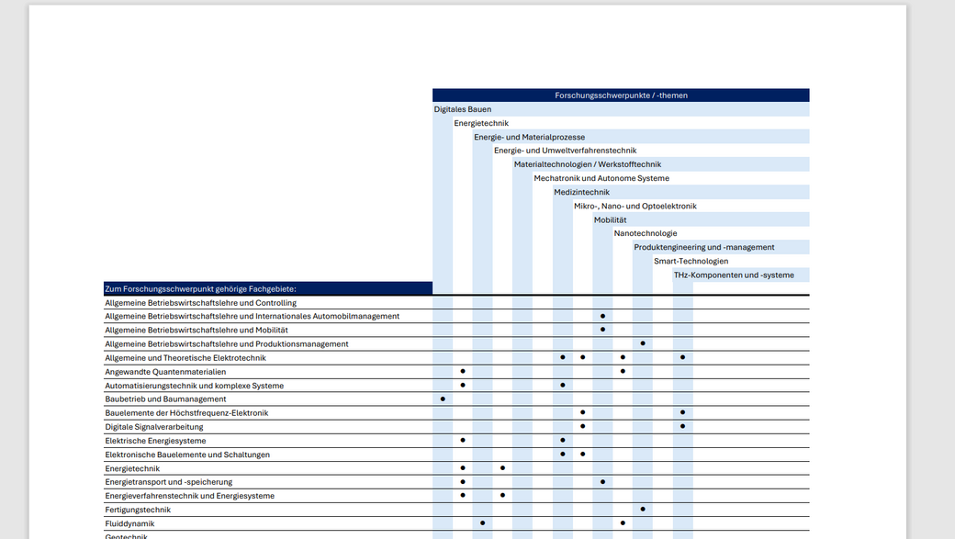The height and width of the screenshot is (539, 955).
Task: Select the 'Digitales Bauen' column heading
Action: coord(463,109)
